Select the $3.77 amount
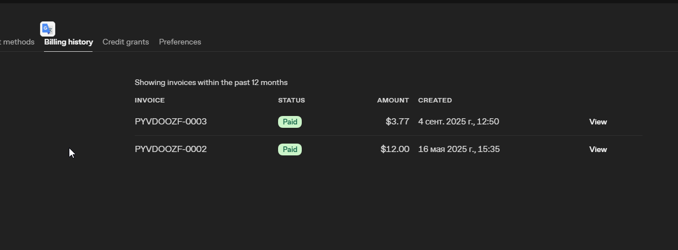Screen dimensions: 678x250 pyautogui.click(x=397, y=122)
